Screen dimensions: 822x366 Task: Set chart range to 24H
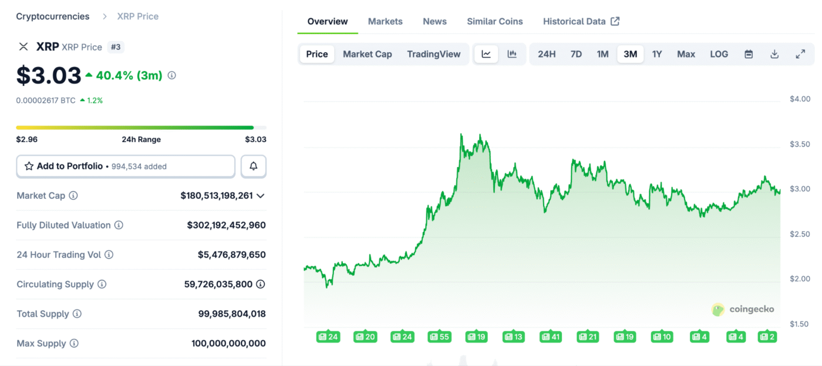click(x=547, y=54)
